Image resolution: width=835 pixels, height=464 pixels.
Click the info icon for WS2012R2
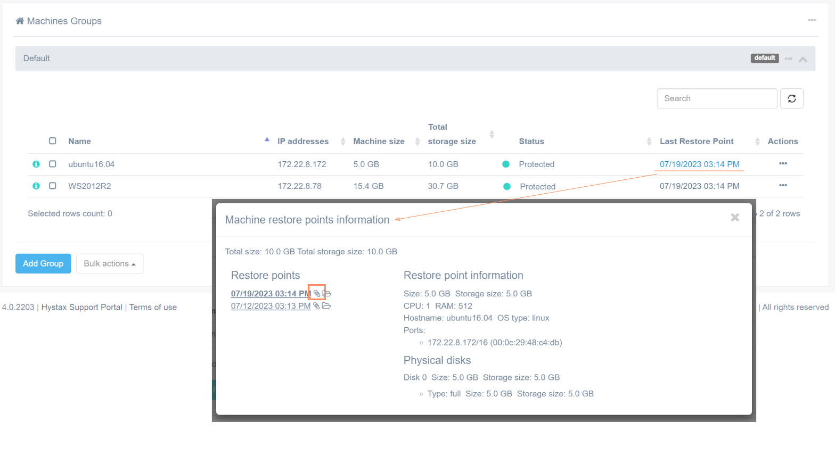[36, 186]
